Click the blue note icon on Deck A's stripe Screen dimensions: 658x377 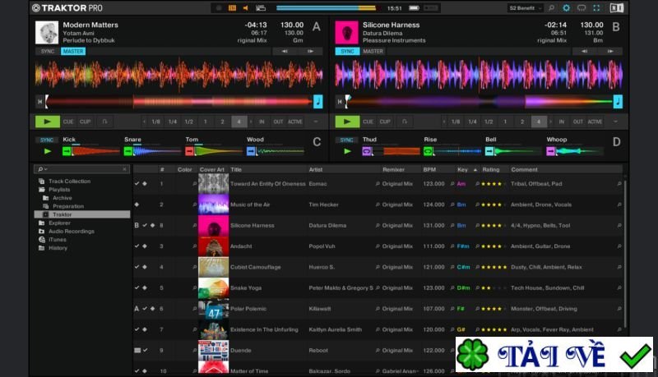(318, 102)
